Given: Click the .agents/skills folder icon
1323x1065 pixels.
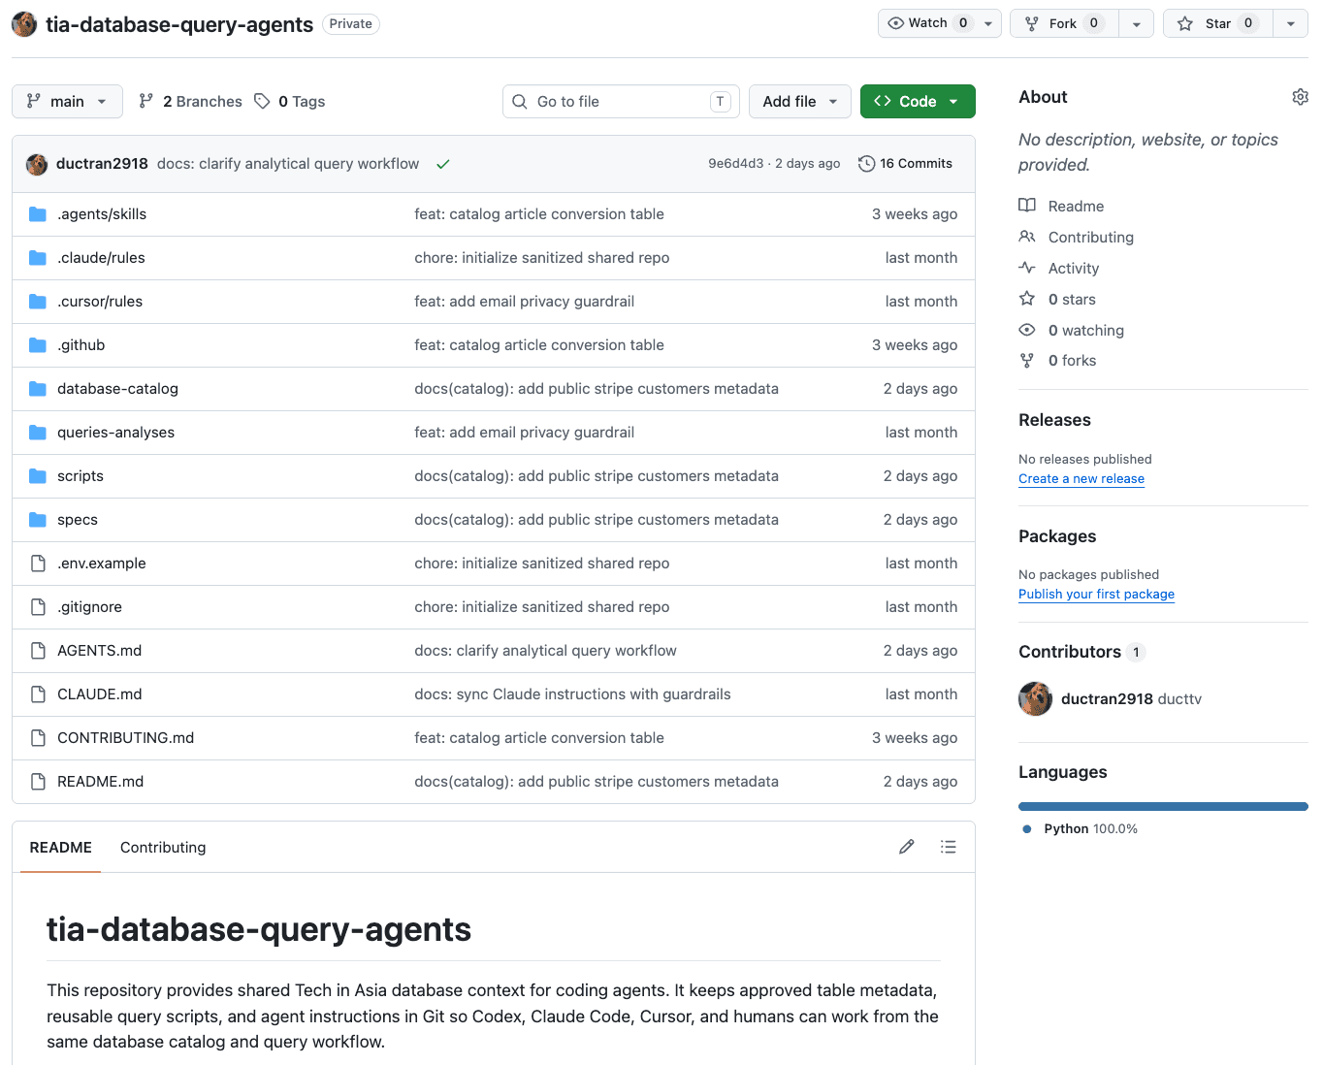Looking at the screenshot, I should click(38, 214).
